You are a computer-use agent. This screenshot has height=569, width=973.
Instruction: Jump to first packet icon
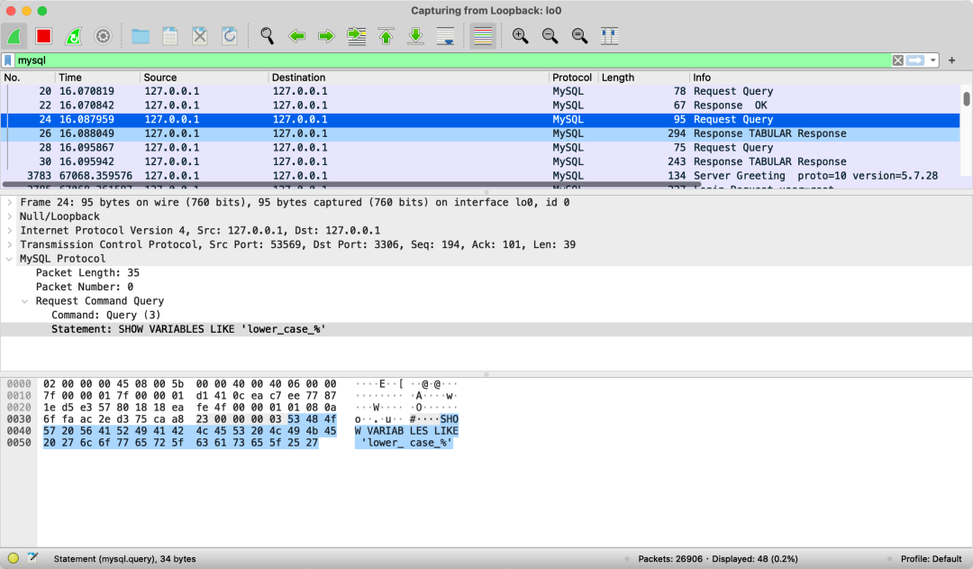point(386,36)
